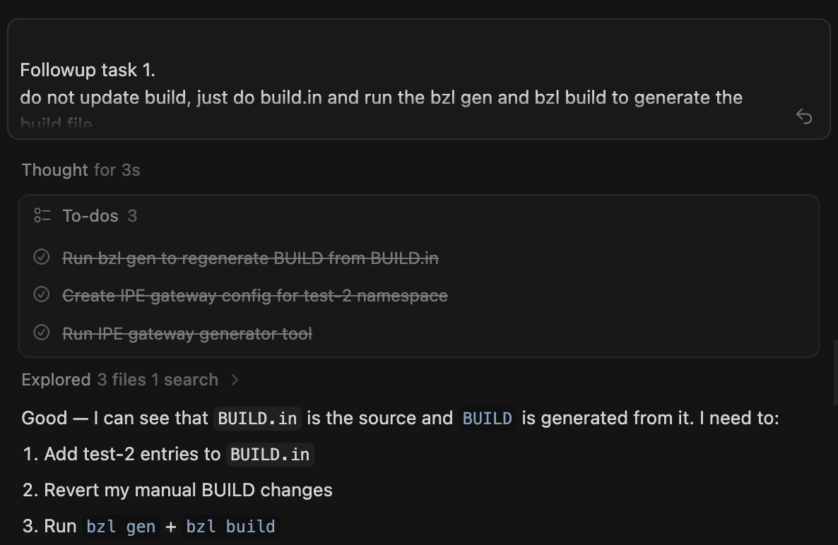Select to-do text "Run bzl gen to regenerate BUILD"
The image size is (838, 545).
(x=250, y=258)
